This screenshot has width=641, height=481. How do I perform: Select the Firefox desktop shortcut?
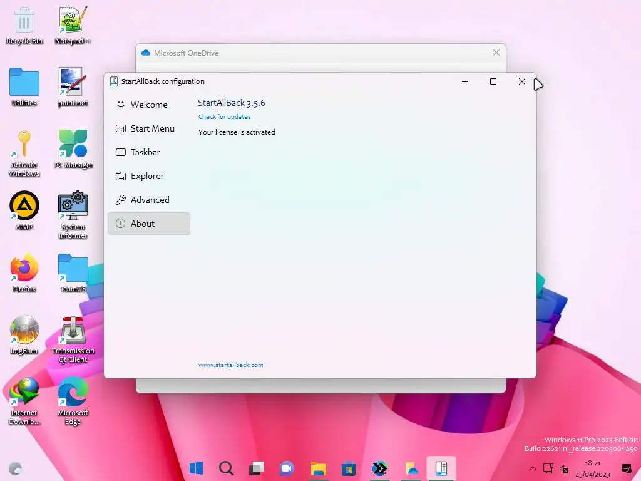click(24, 273)
